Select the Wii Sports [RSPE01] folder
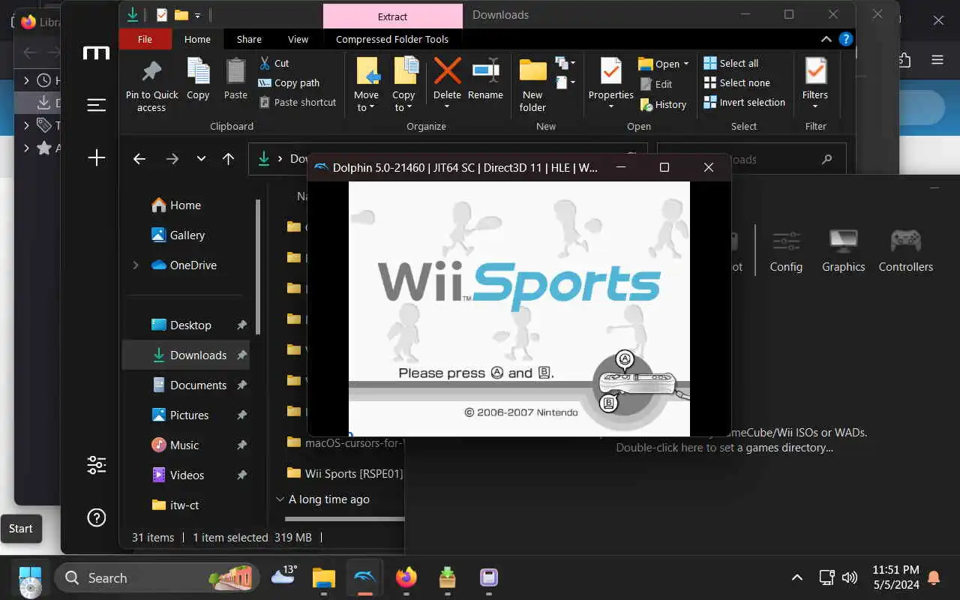Image resolution: width=960 pixels, height=600 pixels. coord(345,473)
